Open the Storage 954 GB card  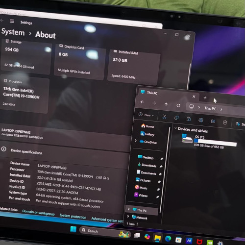(26, 56)
